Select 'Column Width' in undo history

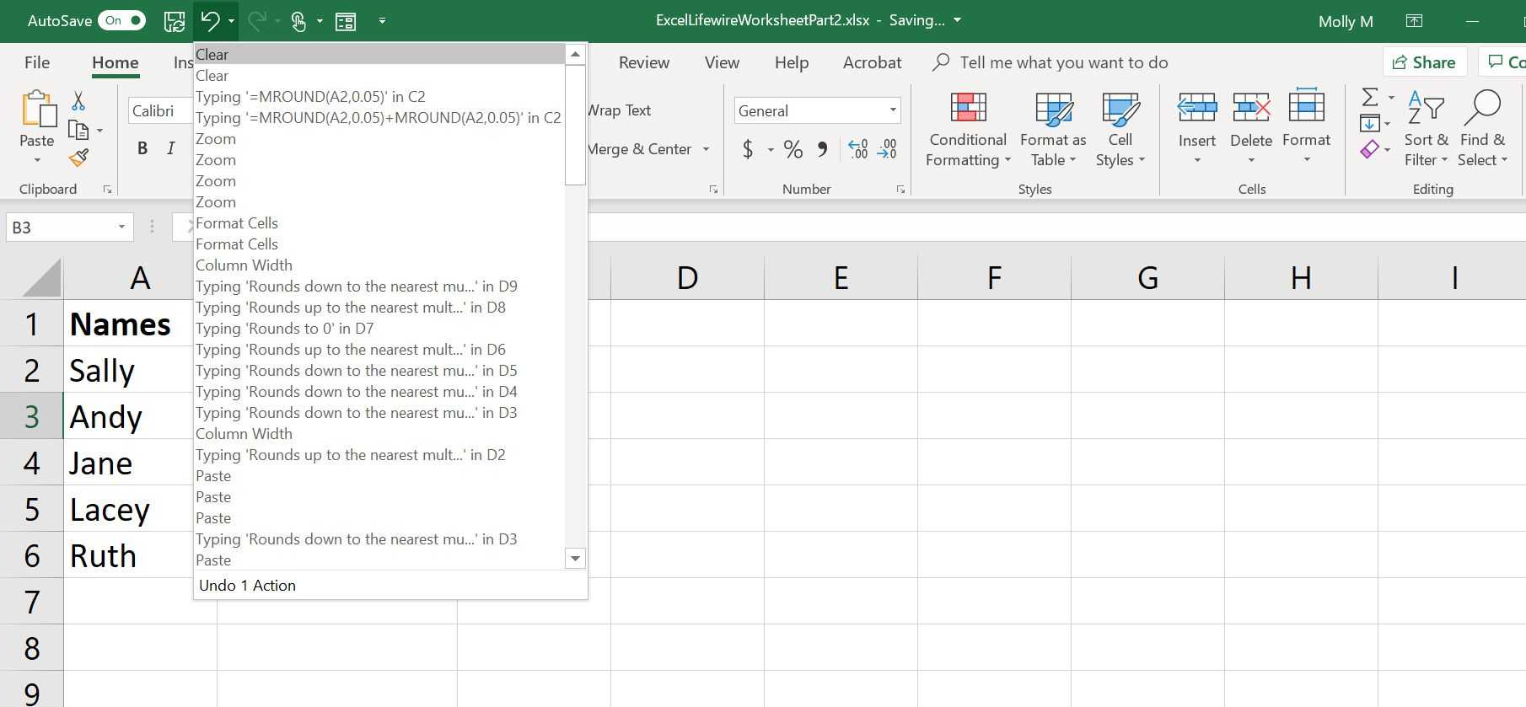[244, 265]
